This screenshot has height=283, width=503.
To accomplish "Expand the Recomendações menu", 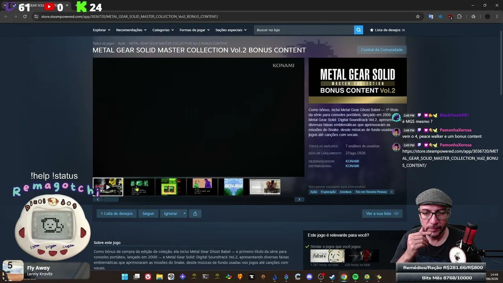I will 131,30.
